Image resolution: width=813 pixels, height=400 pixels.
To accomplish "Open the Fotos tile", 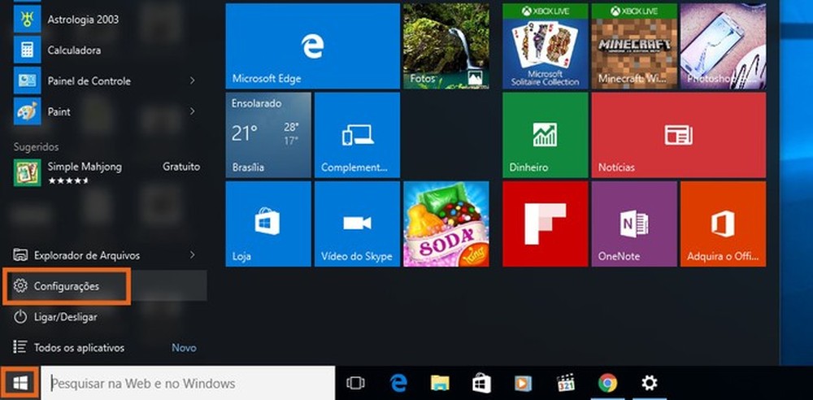I will (446, 46).
